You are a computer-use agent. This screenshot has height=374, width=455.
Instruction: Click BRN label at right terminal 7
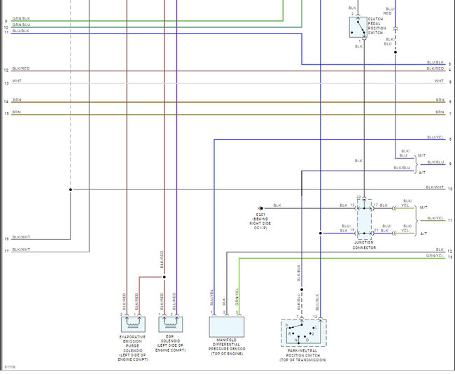tap(440, 112)
